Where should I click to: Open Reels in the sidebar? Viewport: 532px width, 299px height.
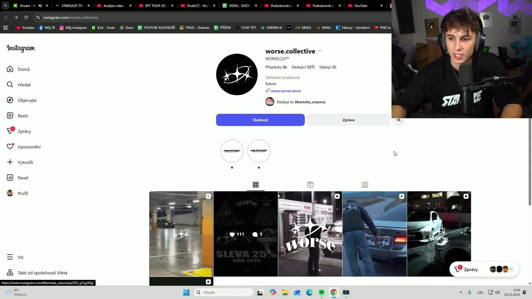click(x=17, y=116)
